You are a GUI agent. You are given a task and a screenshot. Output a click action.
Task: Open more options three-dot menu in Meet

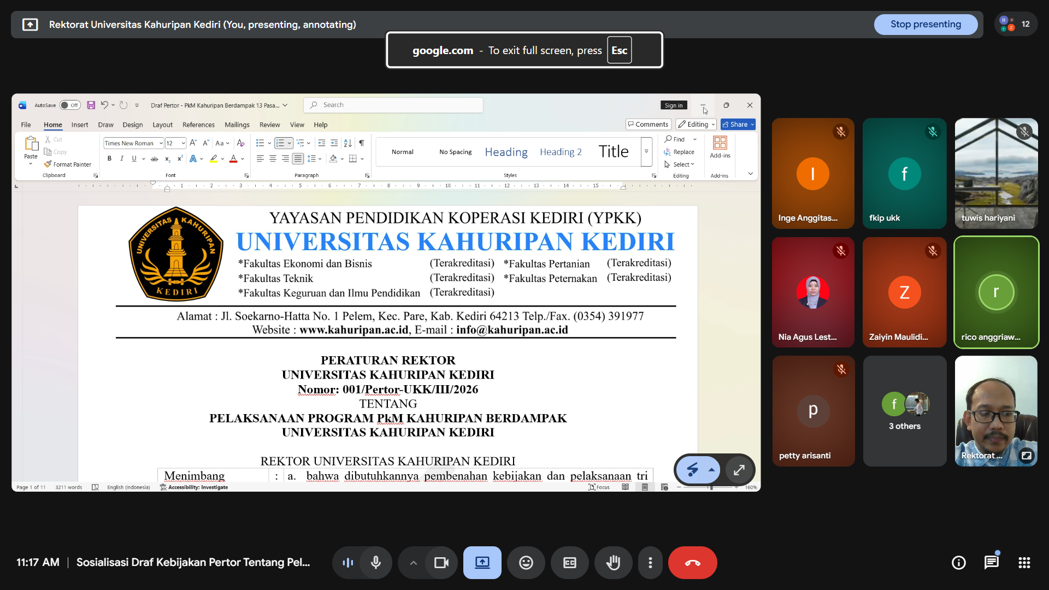tap(650, 563)
